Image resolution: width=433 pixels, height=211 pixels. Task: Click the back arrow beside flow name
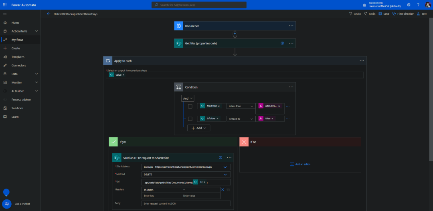tap(49, 14)
